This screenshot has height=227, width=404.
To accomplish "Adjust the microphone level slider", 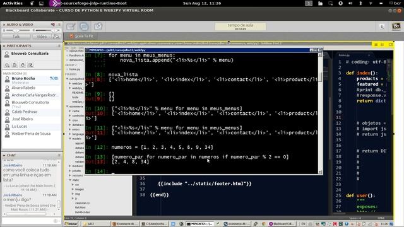I will [x=16, y=30].
